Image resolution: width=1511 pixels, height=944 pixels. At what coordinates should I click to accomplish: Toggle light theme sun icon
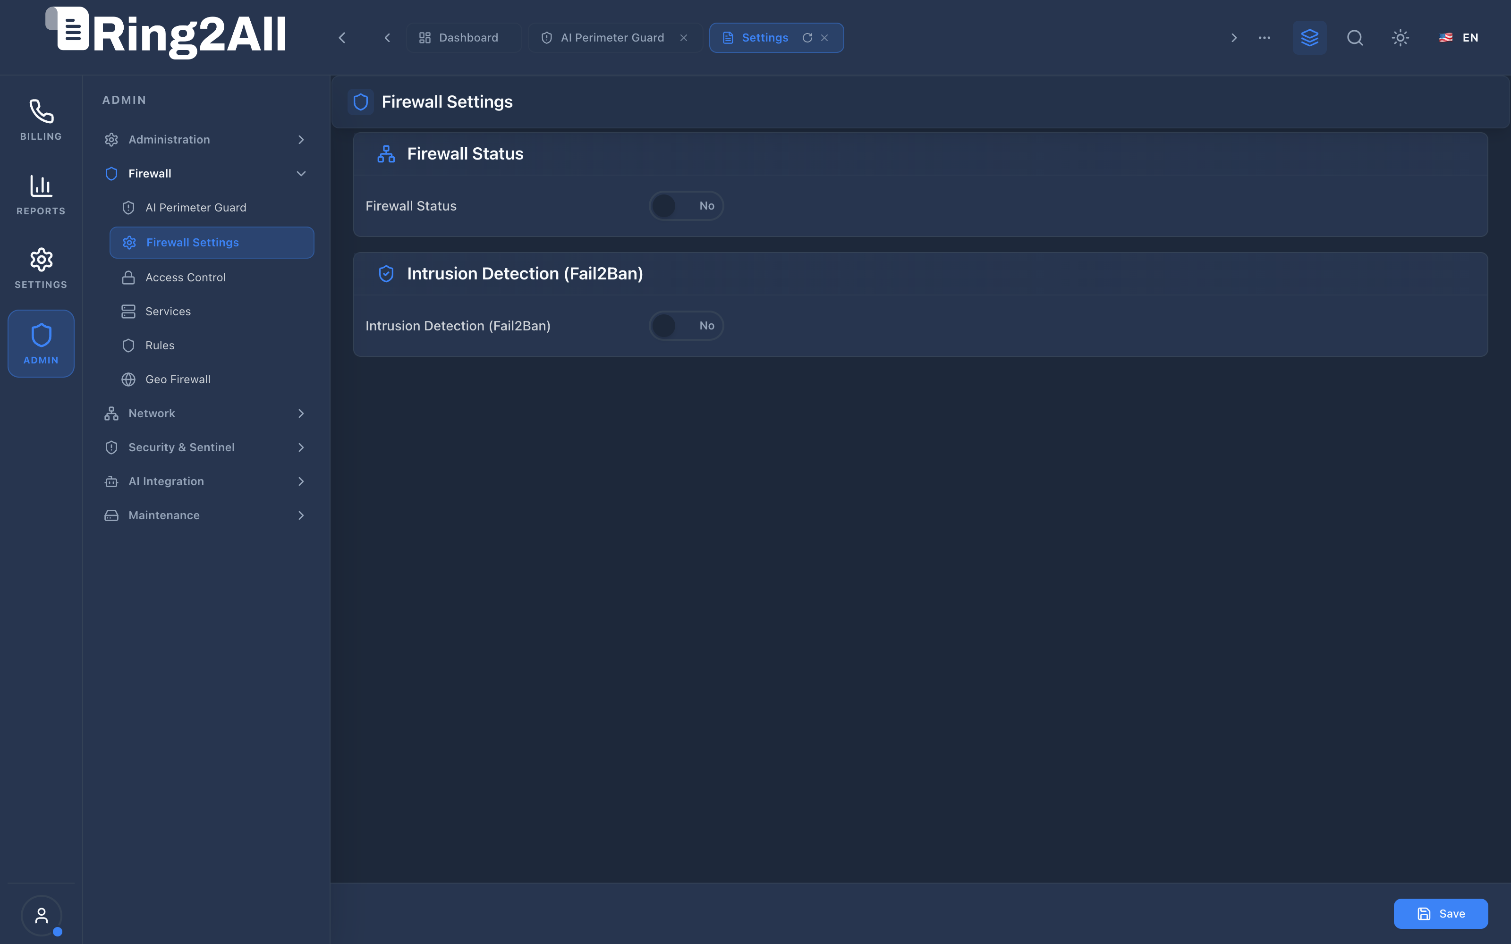[x=1401, y=37]
